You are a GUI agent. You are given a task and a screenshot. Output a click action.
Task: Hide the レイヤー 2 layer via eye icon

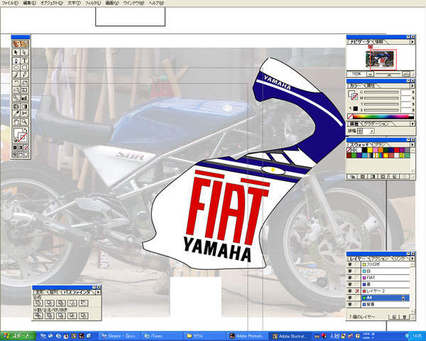(350, 291)
